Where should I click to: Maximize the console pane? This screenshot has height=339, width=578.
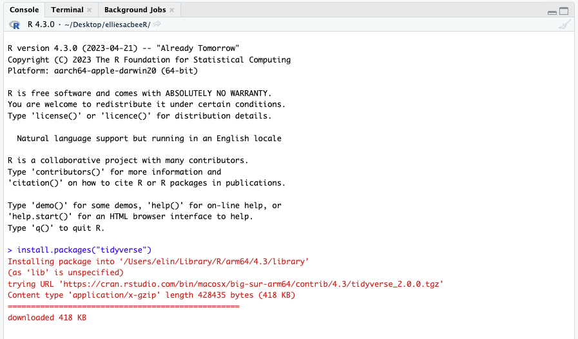click(564, 12)
